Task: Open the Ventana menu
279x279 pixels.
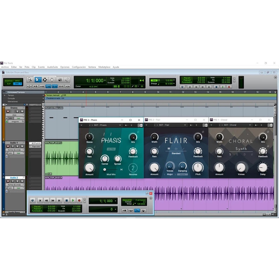Action: [92, 67]
